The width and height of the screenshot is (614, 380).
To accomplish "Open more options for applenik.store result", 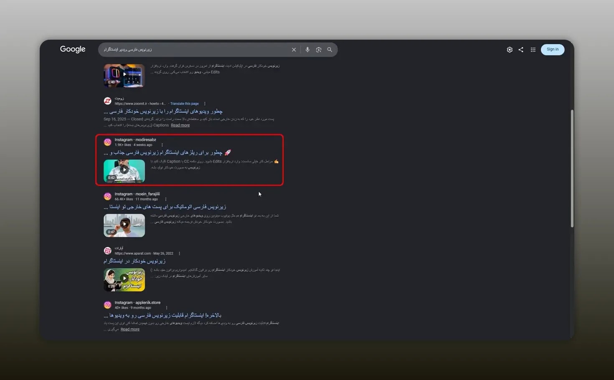I will click(x=167, y=308).
